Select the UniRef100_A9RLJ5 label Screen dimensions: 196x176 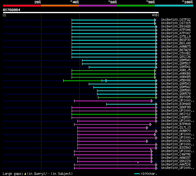(176, 70)
